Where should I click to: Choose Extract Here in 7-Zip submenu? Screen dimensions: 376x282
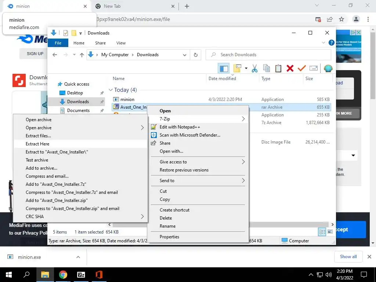coord(80,144)
